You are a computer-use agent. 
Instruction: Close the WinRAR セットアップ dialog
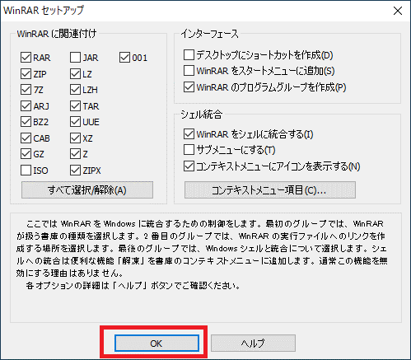pos(398,11)
